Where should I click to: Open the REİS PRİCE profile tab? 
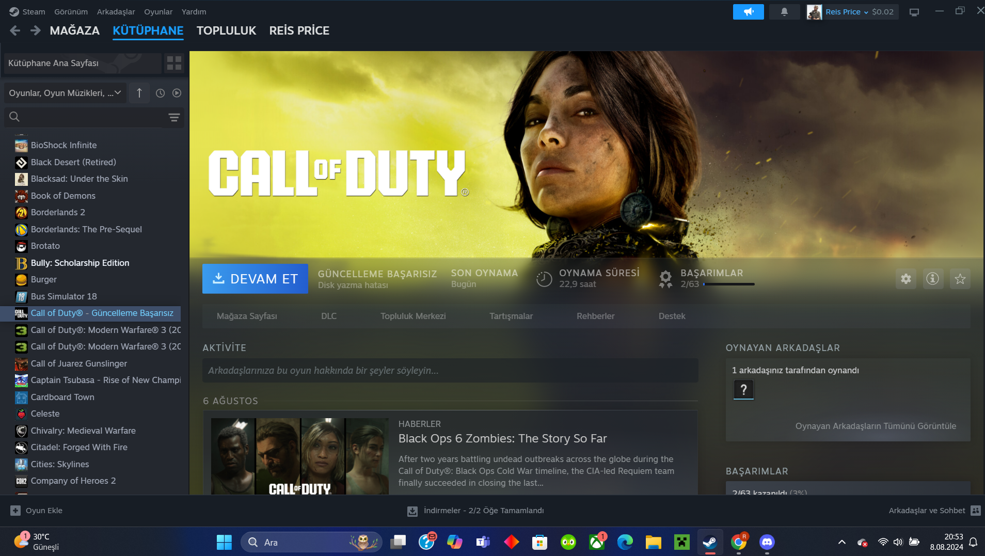tap(299, 30)
